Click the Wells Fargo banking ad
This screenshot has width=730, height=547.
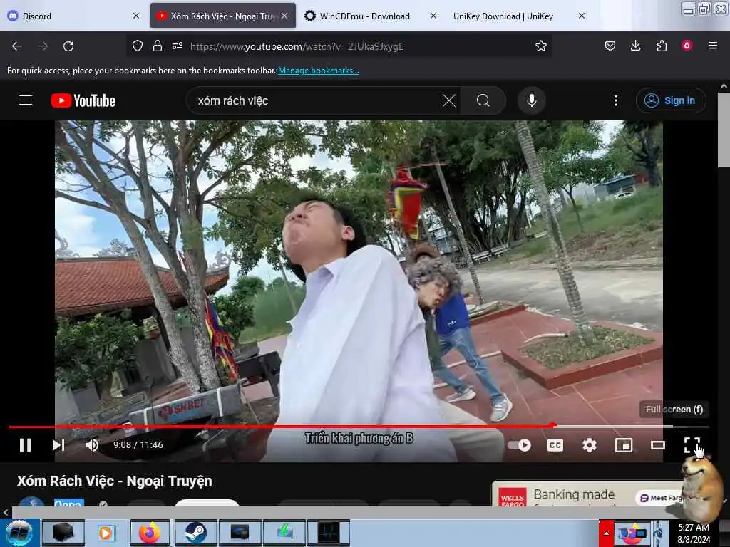click(587, 494)
